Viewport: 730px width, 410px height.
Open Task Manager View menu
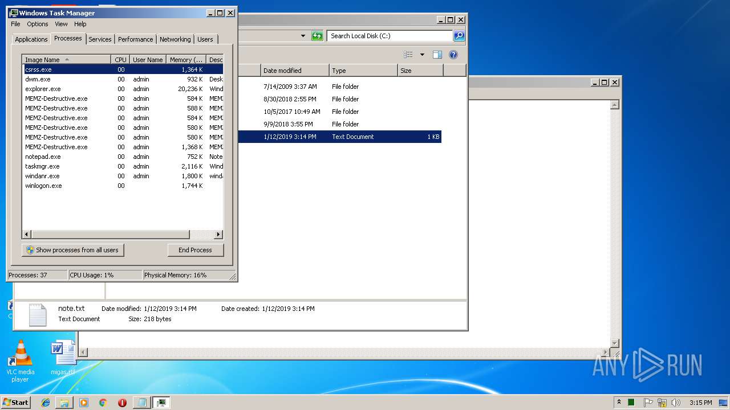[x=61, y=24]
